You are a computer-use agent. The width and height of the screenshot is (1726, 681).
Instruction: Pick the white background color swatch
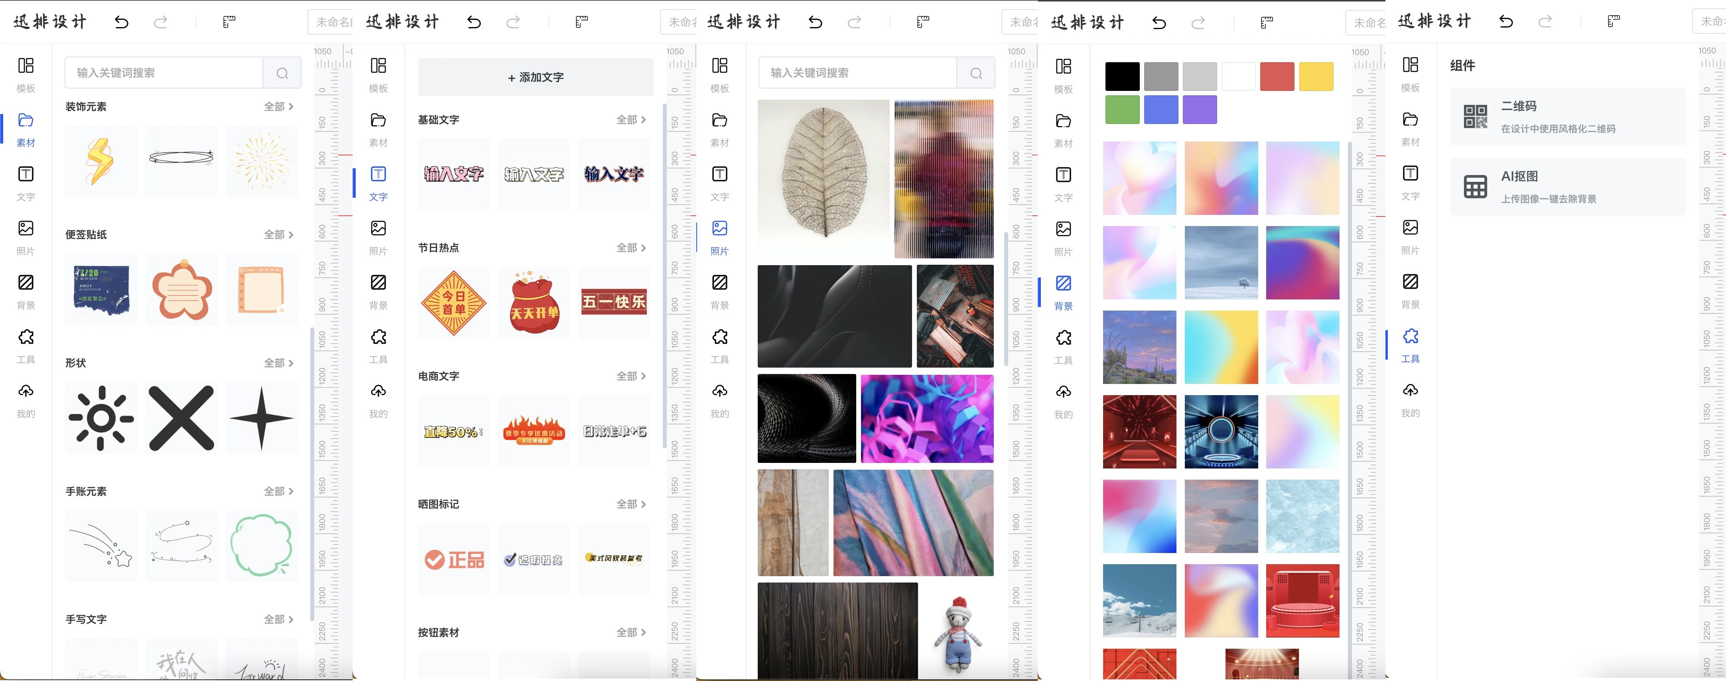coord(1238,76)
